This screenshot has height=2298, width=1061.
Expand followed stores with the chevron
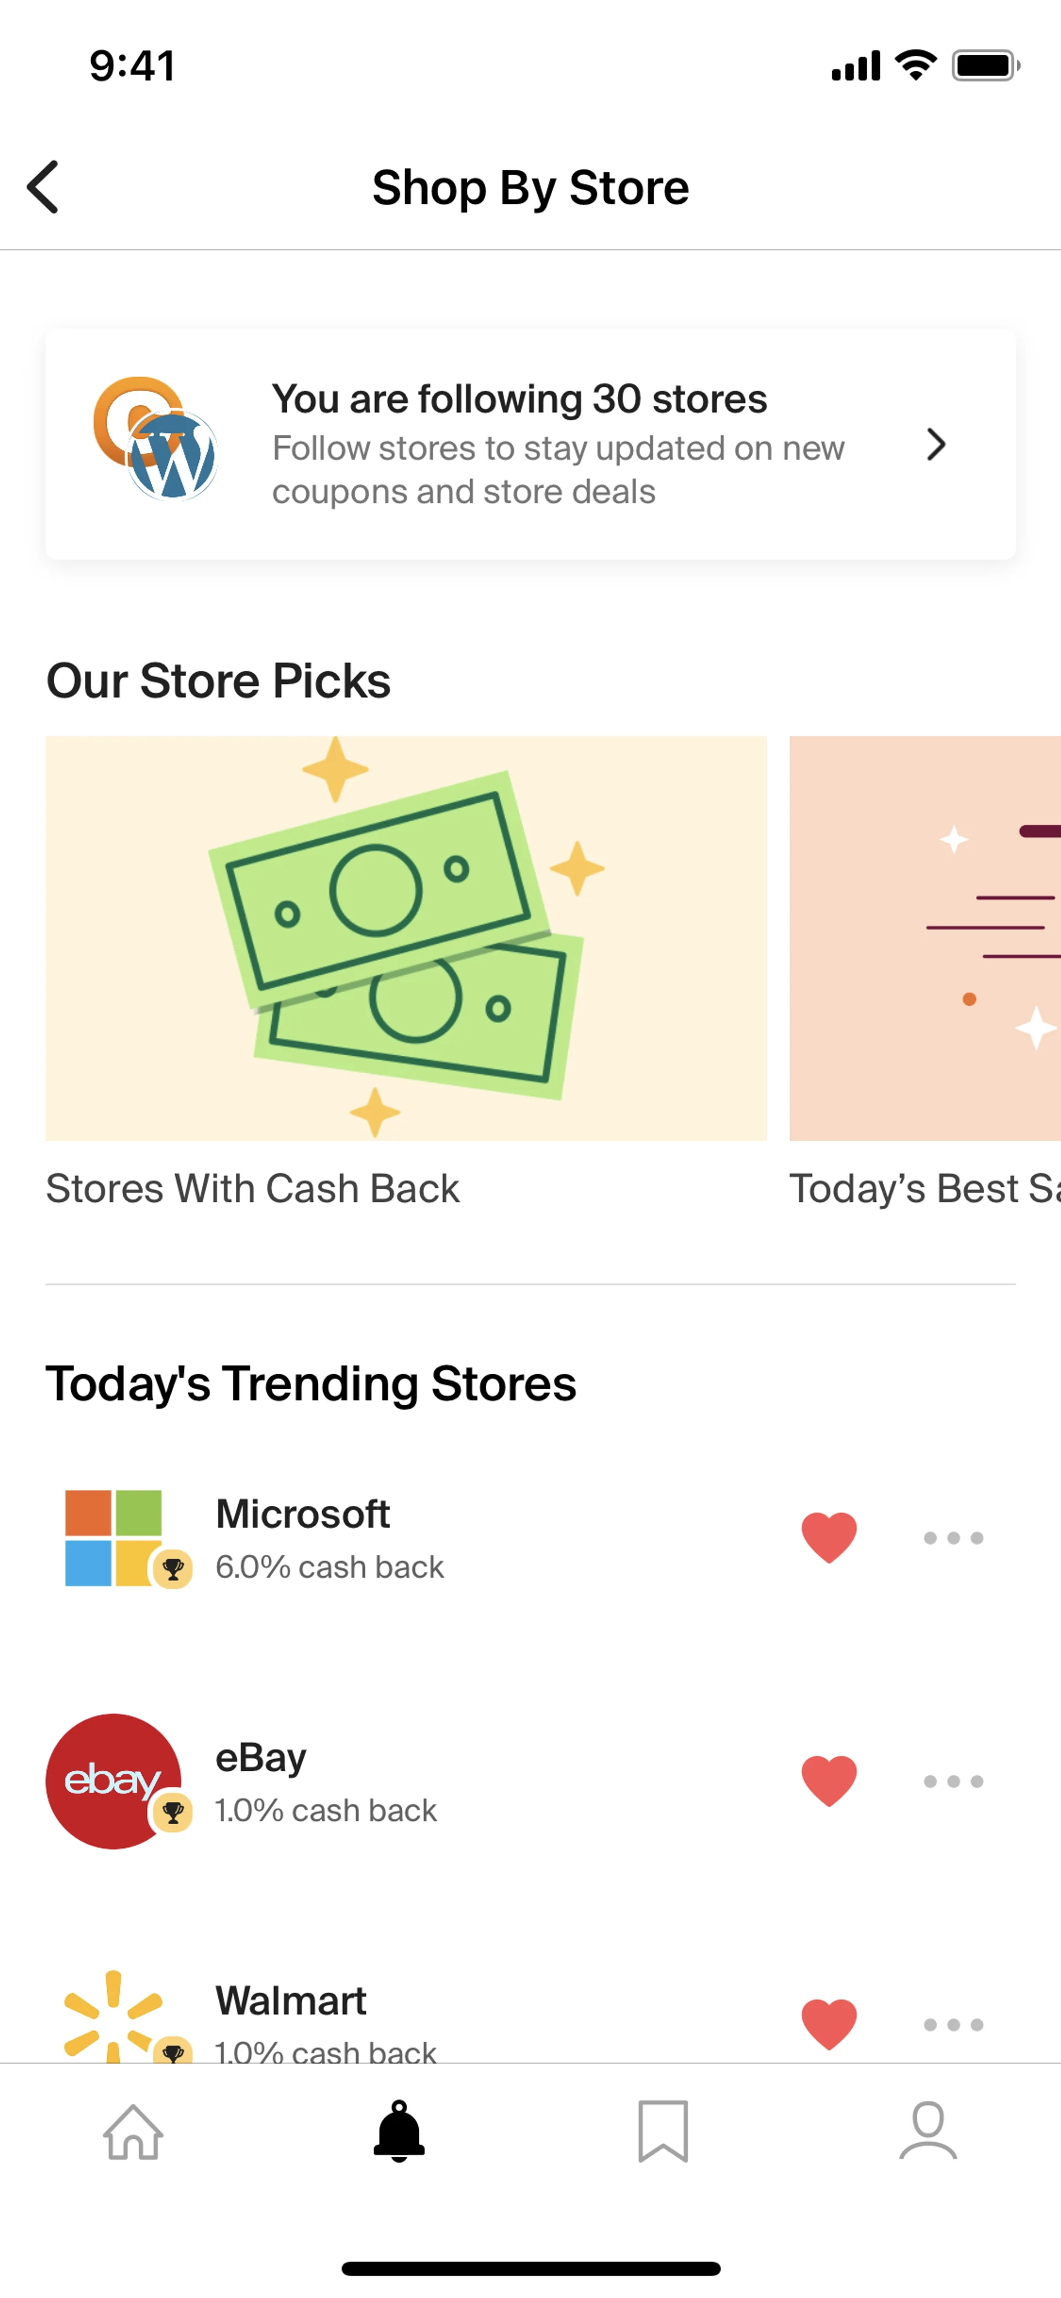coord(936,444)
